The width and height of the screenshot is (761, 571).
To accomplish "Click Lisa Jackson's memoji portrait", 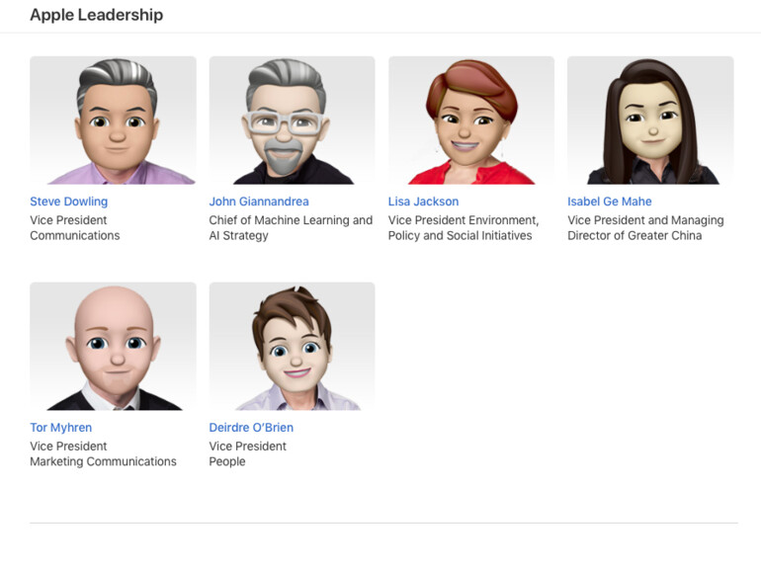I will [471, 121].
